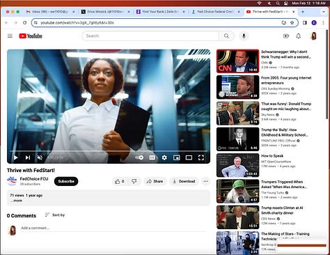This screenshot has height=255, width=330.
Task: Click the page's vertical scrollbar
Action: coord(327,75)
